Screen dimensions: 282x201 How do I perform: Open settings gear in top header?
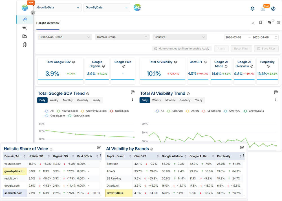tap(252, 9)
